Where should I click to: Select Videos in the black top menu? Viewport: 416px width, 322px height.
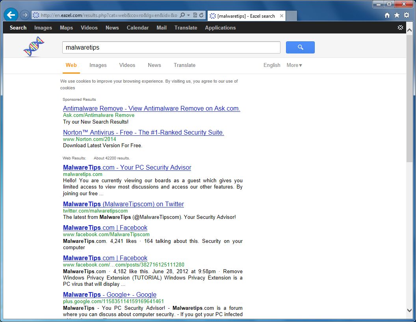click(x=89, y=28)
